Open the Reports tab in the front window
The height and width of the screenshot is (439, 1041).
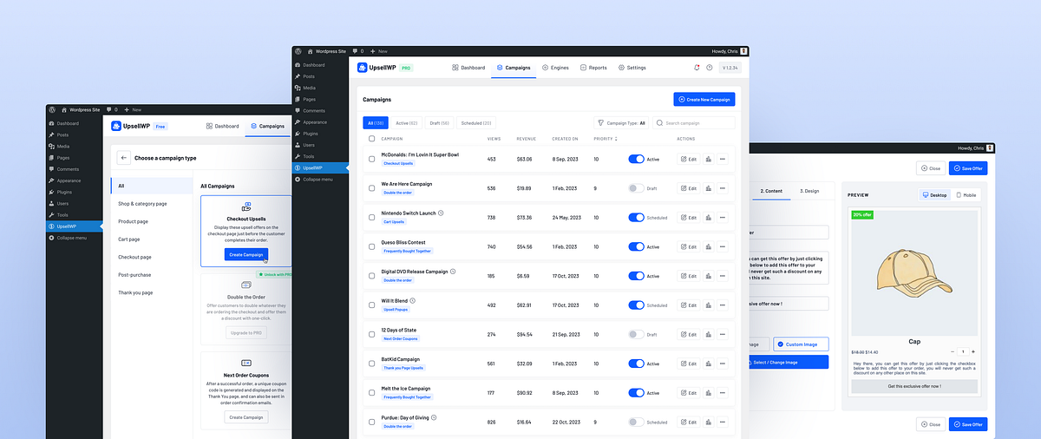(593, 68)
